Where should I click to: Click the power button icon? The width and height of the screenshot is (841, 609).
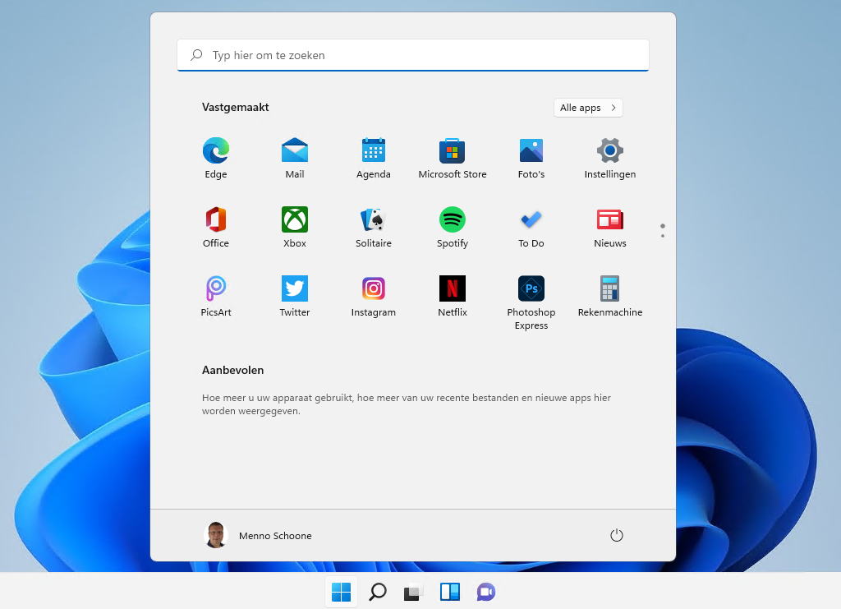click(x=616, y=535)
